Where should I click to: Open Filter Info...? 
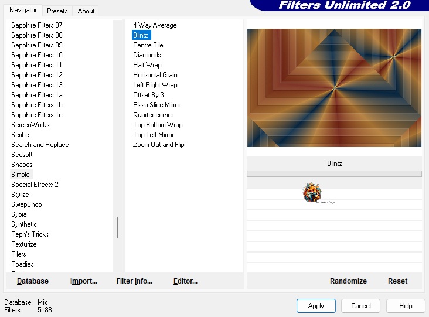point(134,281)
